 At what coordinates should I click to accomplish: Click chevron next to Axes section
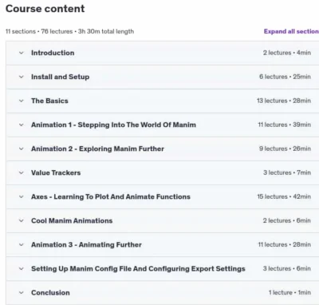point(22,196)
